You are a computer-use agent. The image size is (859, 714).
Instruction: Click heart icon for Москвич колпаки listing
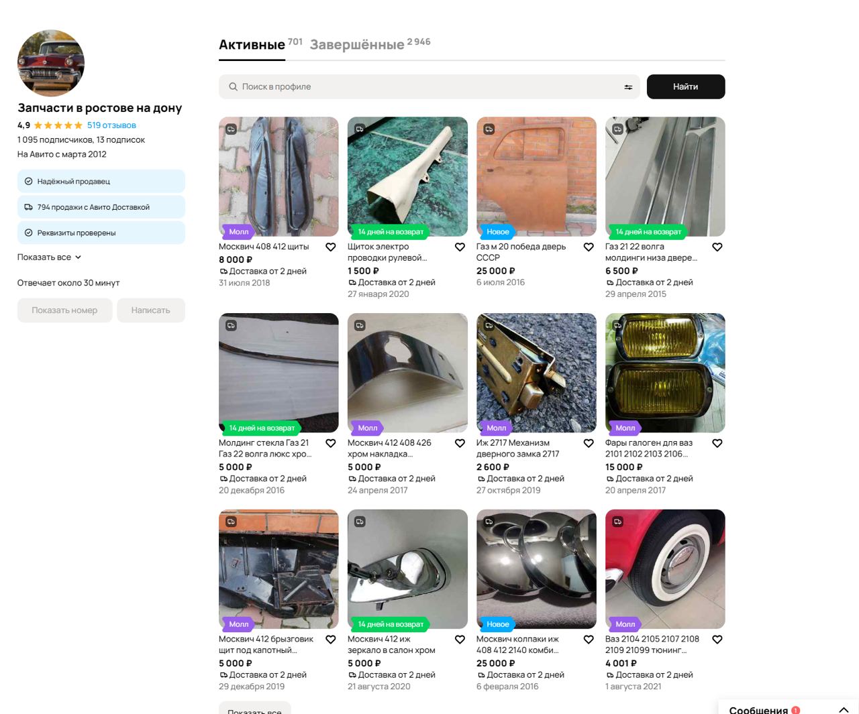(589, 640)
